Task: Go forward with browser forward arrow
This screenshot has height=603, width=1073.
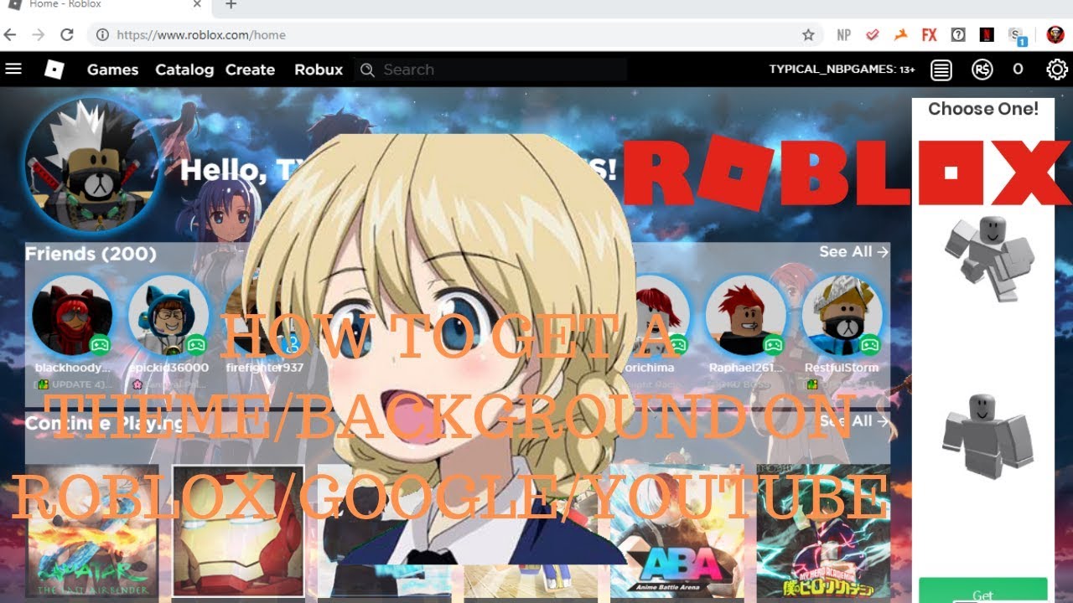Action: click(x=38, y=34)
